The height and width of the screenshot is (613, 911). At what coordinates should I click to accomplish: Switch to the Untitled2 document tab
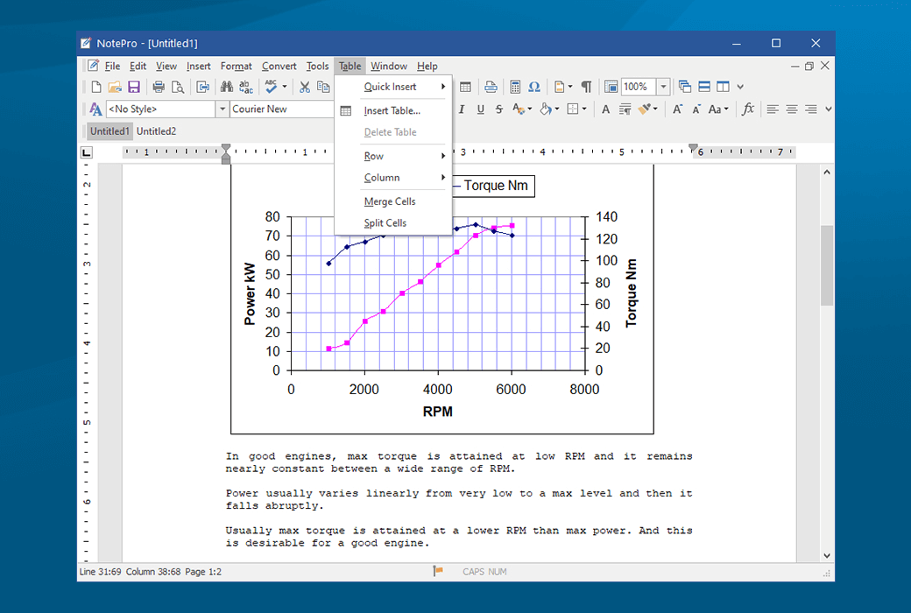(x=156, y=131)
